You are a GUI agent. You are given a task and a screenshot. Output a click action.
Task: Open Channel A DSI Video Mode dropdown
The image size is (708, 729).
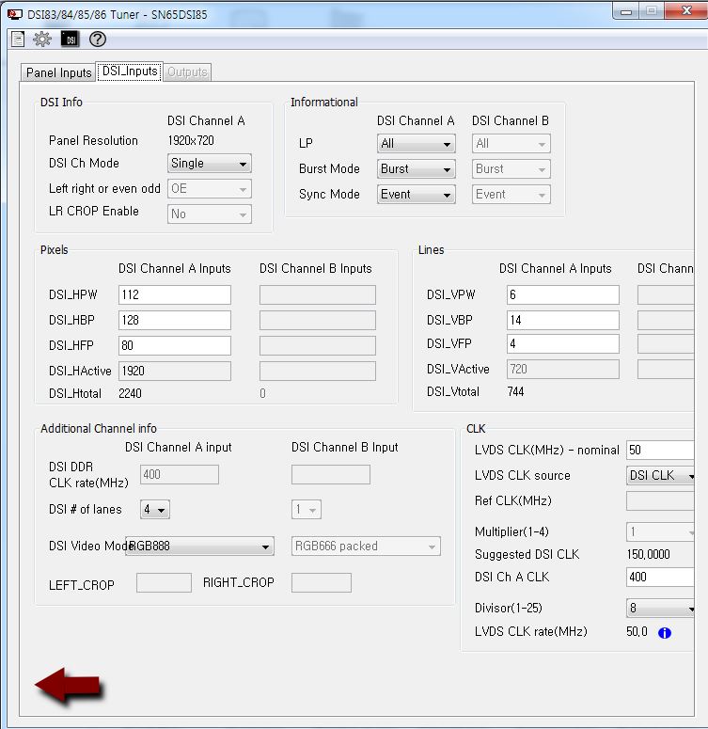199,546
